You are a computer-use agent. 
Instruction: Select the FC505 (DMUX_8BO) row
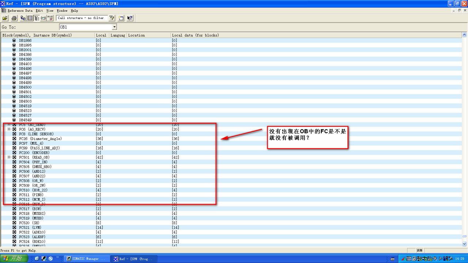pyautogui.click(x=231, y=167)
